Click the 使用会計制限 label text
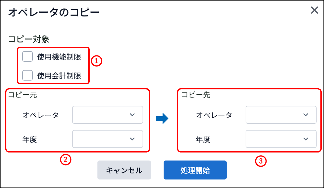Screen dimensions: 324x188 tap(59, 76)
